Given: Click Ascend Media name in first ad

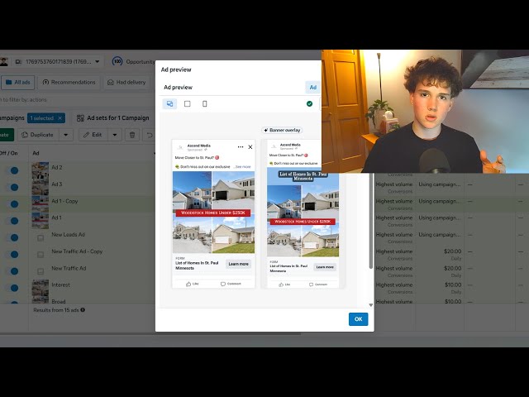Looking at the screenshot, I should pos(198,146).
